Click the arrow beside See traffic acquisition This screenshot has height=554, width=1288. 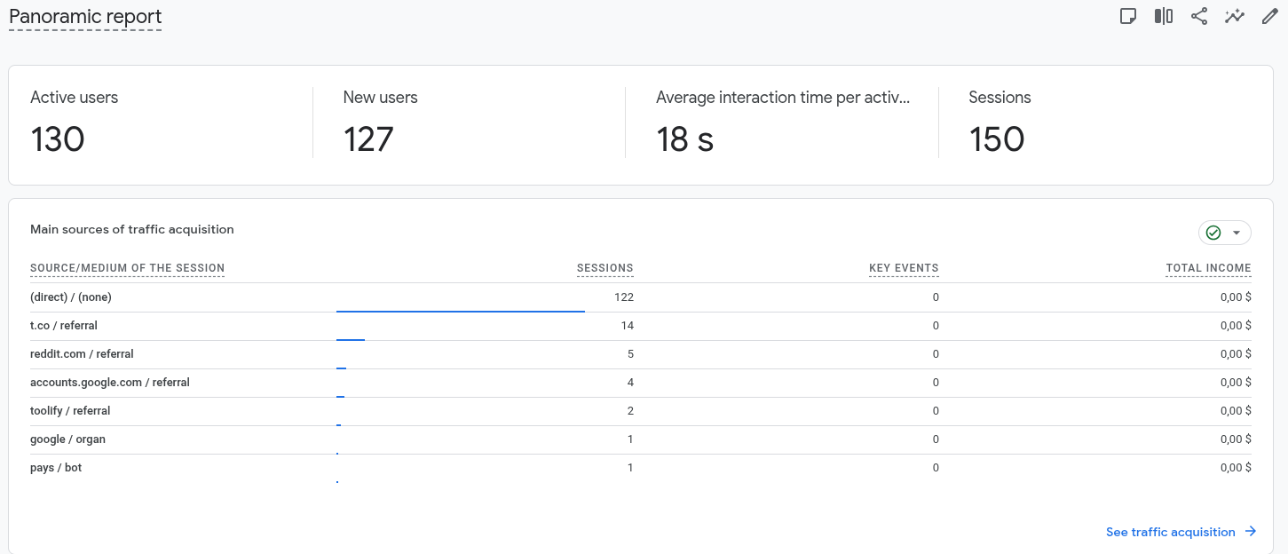[x=1251, y=532]
